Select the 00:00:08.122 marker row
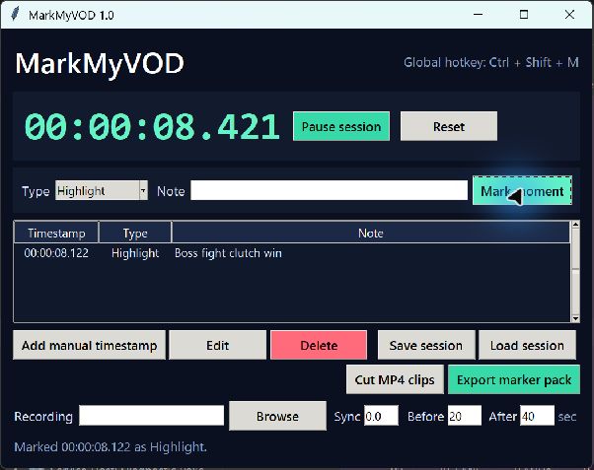 click(x=292, y=253)
